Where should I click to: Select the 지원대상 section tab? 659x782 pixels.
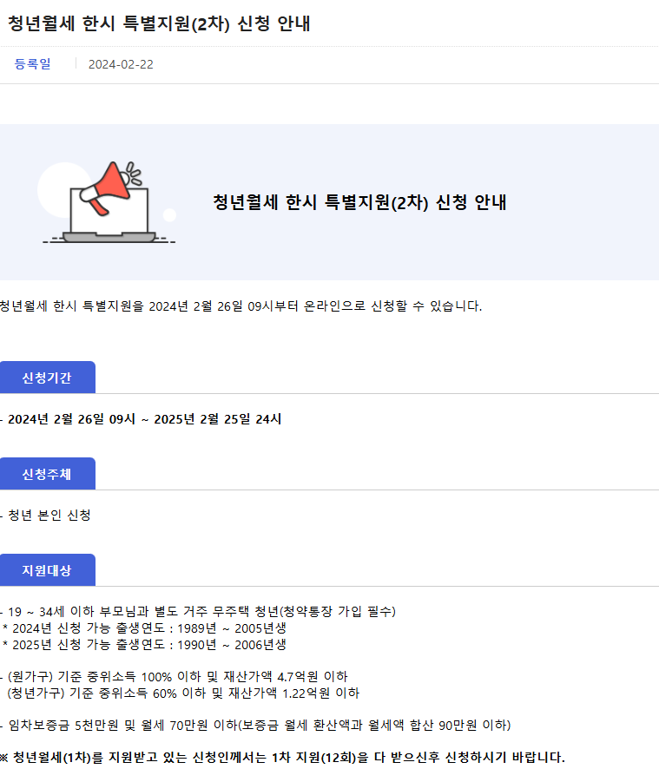48,570
